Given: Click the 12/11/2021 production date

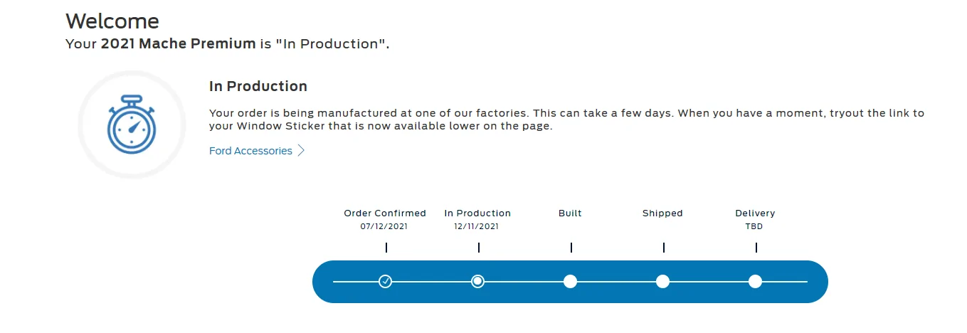Looking at the screenshot, I should [x=477, y=226].
